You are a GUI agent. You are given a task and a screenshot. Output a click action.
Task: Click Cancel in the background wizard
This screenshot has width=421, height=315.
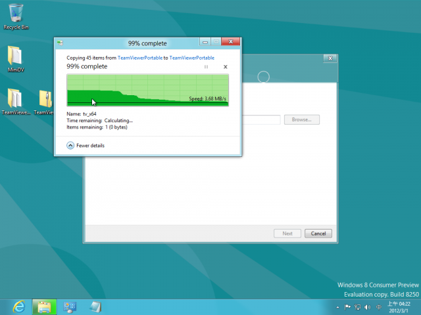(318, 234)
